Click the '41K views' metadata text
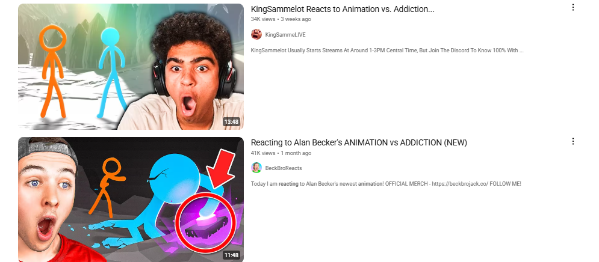Viewport: 599px width, 262px height. tap(263, 153)
